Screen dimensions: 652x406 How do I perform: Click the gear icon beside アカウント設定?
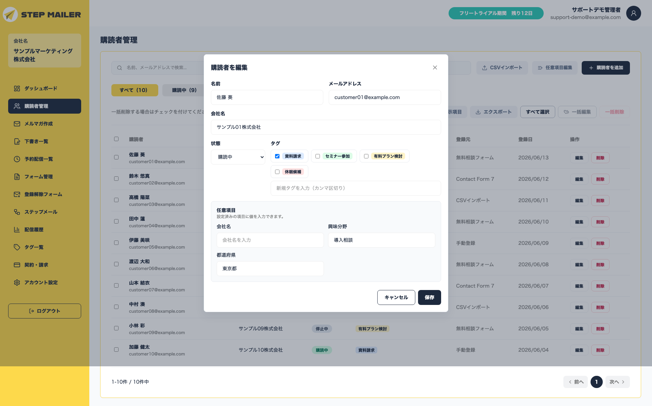point(17,283)
